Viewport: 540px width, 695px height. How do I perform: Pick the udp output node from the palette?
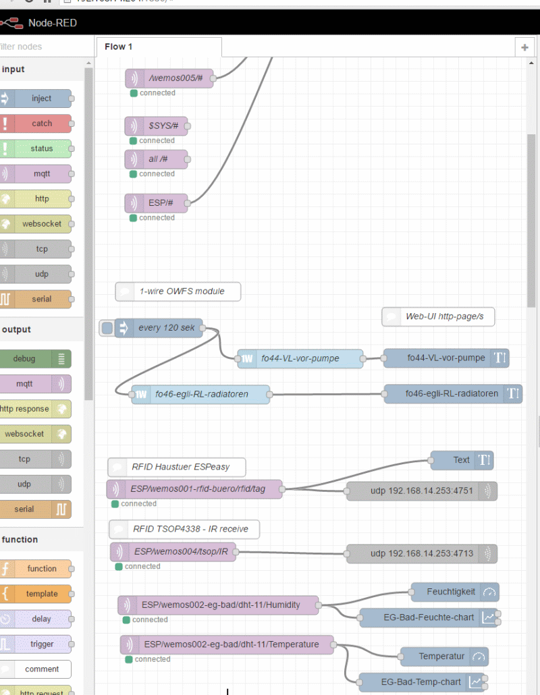tap(36, 484)
